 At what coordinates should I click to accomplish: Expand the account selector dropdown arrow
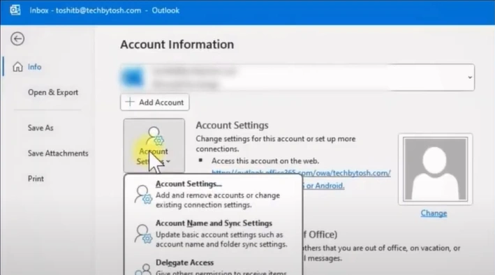[470, 77]
